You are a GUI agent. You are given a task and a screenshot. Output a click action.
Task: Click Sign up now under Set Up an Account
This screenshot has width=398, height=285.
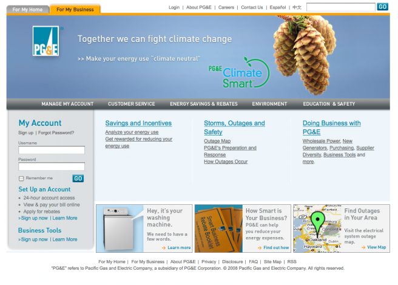tap(34, 218)
